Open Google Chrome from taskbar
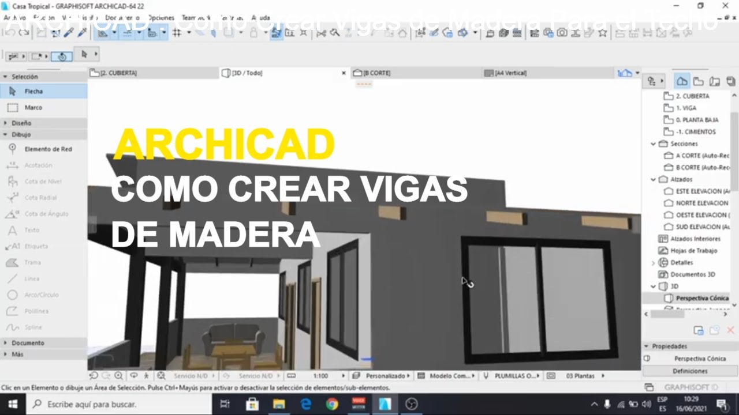This screenshot has width=739, height=415. click(331, 404)
